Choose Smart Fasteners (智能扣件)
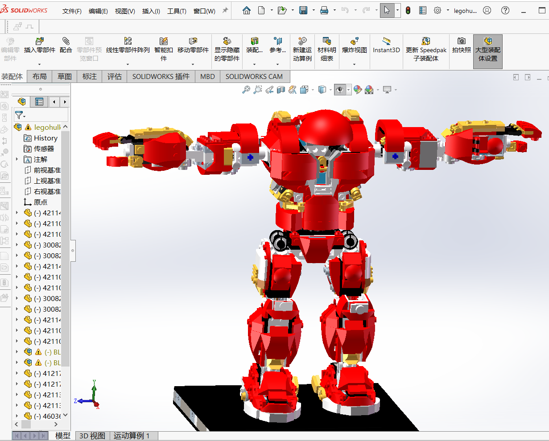This screenshot has width=549, height=441. coord(164,49)
